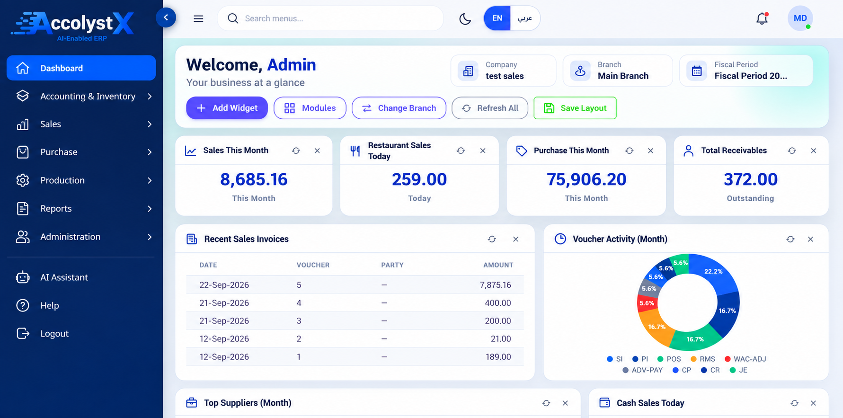
Task: Expand Accounting & Inventory menu
Action: point(81,96)
